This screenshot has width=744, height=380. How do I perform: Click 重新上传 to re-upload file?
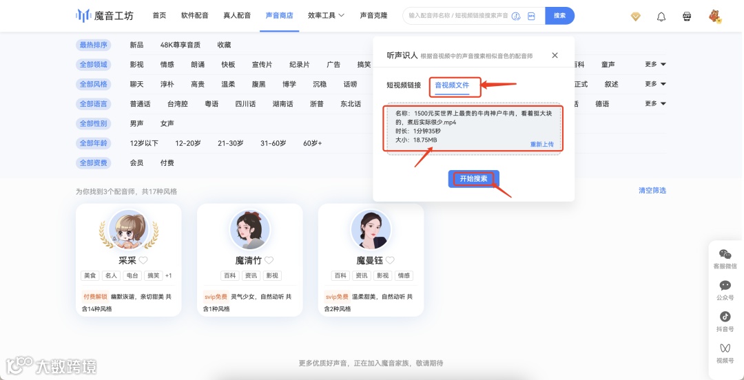click(x=542, y=144)
